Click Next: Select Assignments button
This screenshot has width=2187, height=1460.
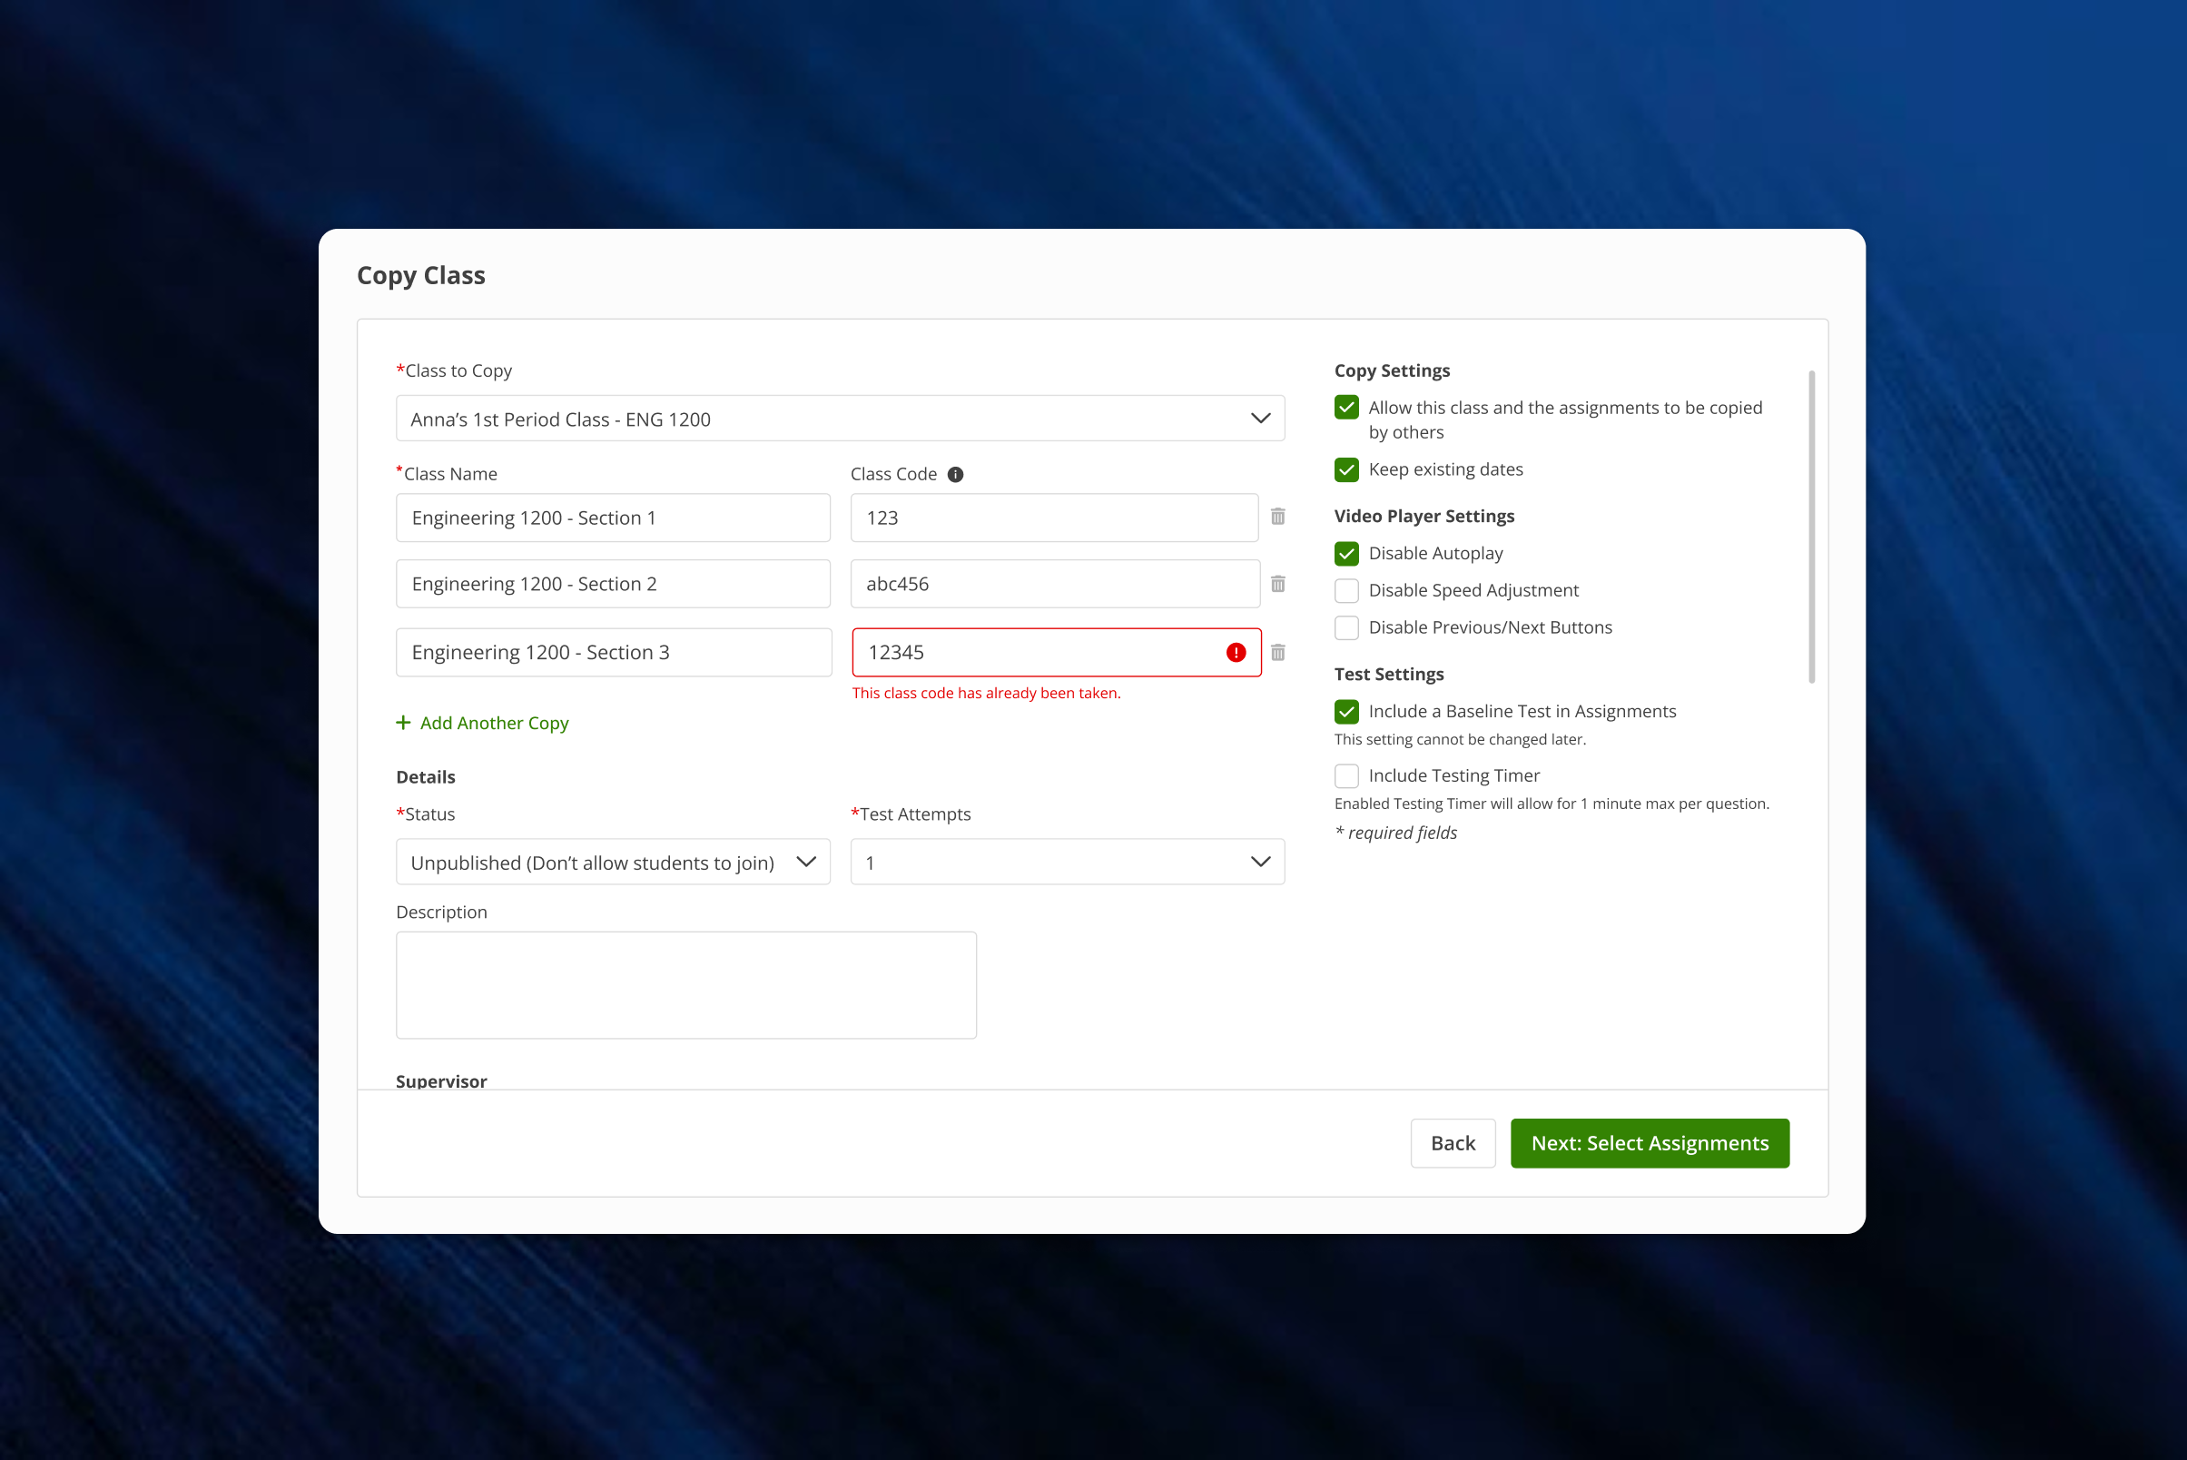(1650, 1143)
